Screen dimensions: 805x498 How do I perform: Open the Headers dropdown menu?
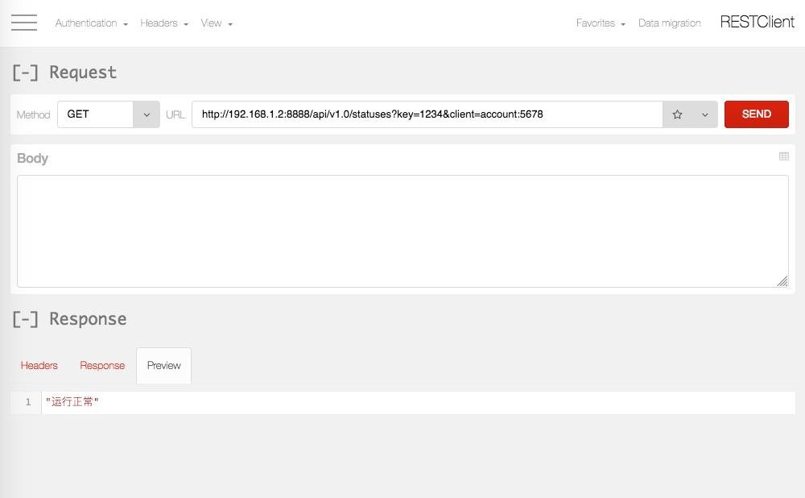point(164,23)
